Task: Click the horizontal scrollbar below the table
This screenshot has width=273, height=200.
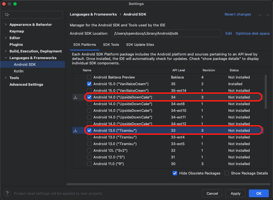Action: 168,184
